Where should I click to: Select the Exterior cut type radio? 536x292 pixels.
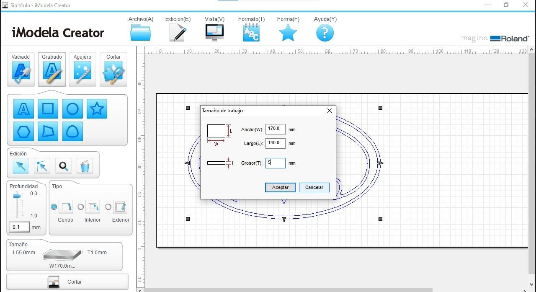tap(108, 207)
